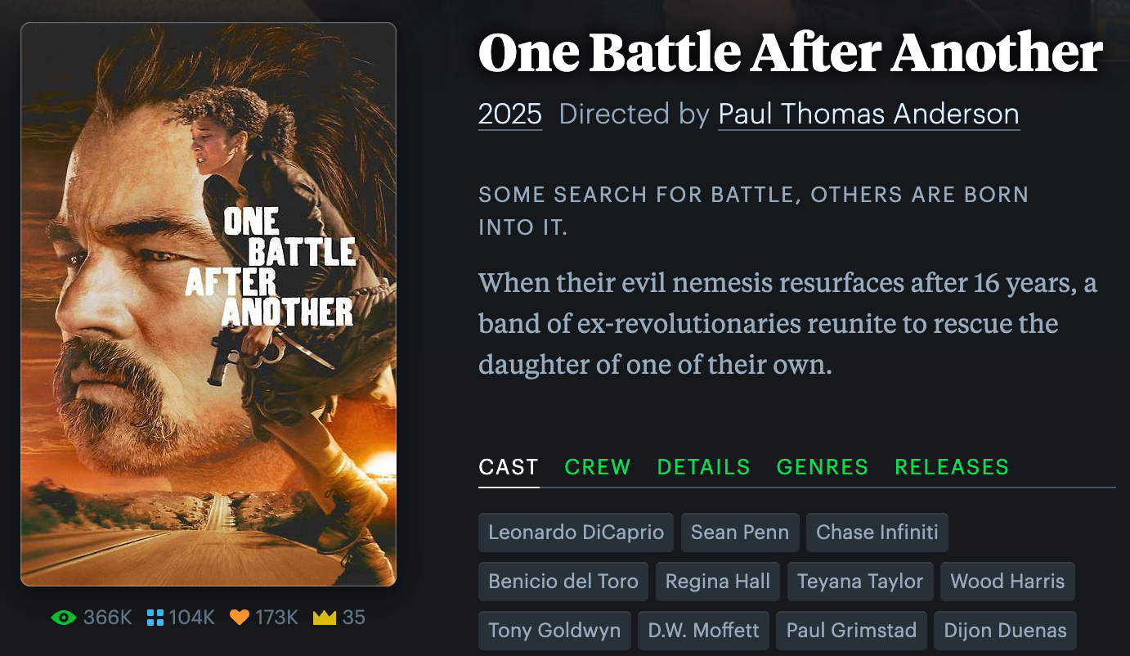Select the Cast tab

509,467
